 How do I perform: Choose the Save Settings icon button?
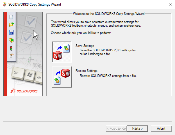(x=62, y=52)
